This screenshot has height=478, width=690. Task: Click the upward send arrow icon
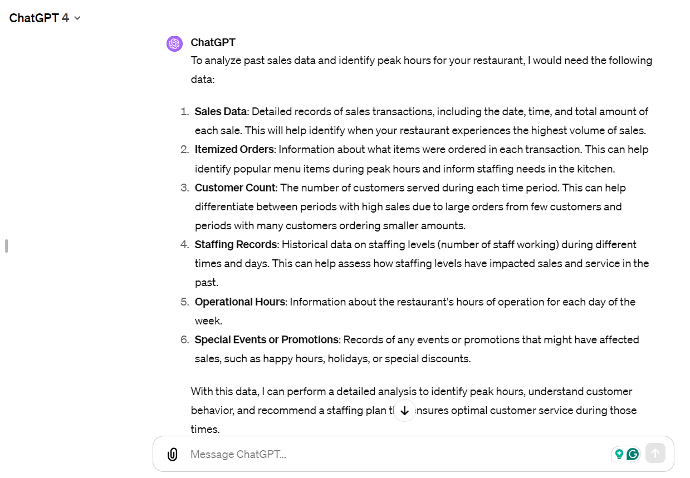tap(655, 453)
